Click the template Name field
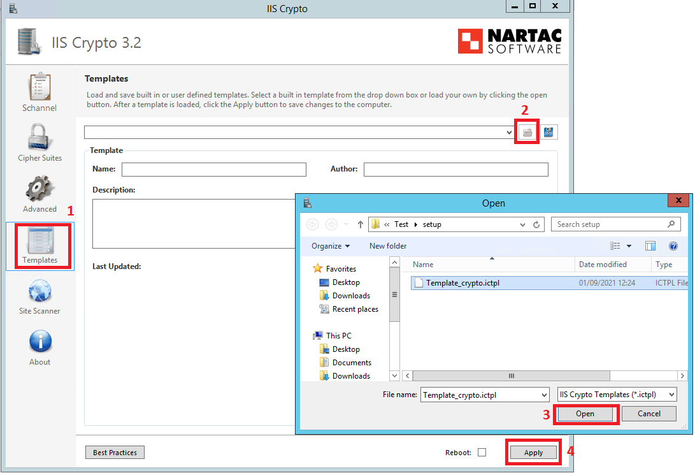 coord(213,170)
